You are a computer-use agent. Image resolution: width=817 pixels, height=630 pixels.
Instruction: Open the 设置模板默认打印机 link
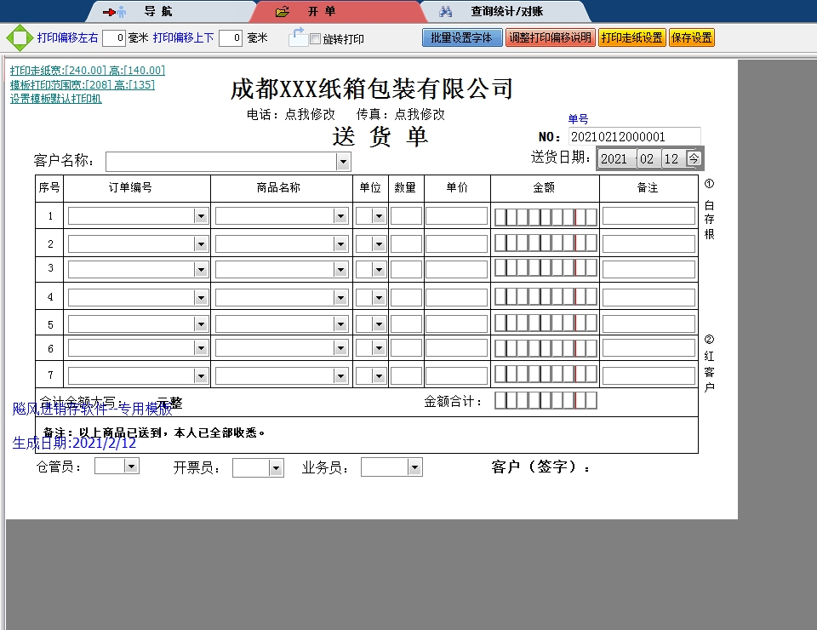coord(56,99)
